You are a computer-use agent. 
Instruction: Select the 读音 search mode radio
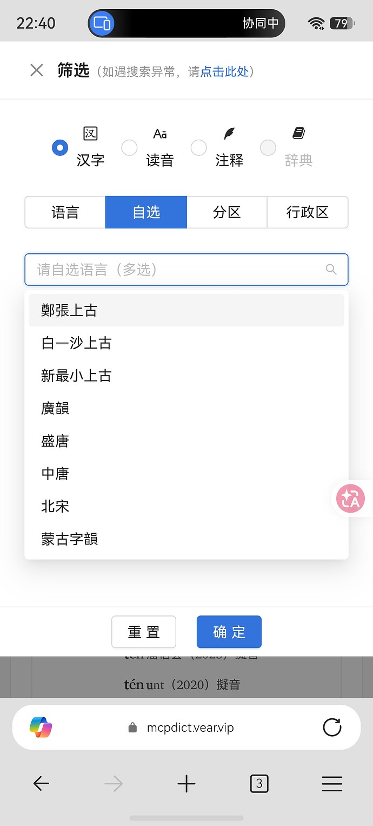(x=129, y=147)
